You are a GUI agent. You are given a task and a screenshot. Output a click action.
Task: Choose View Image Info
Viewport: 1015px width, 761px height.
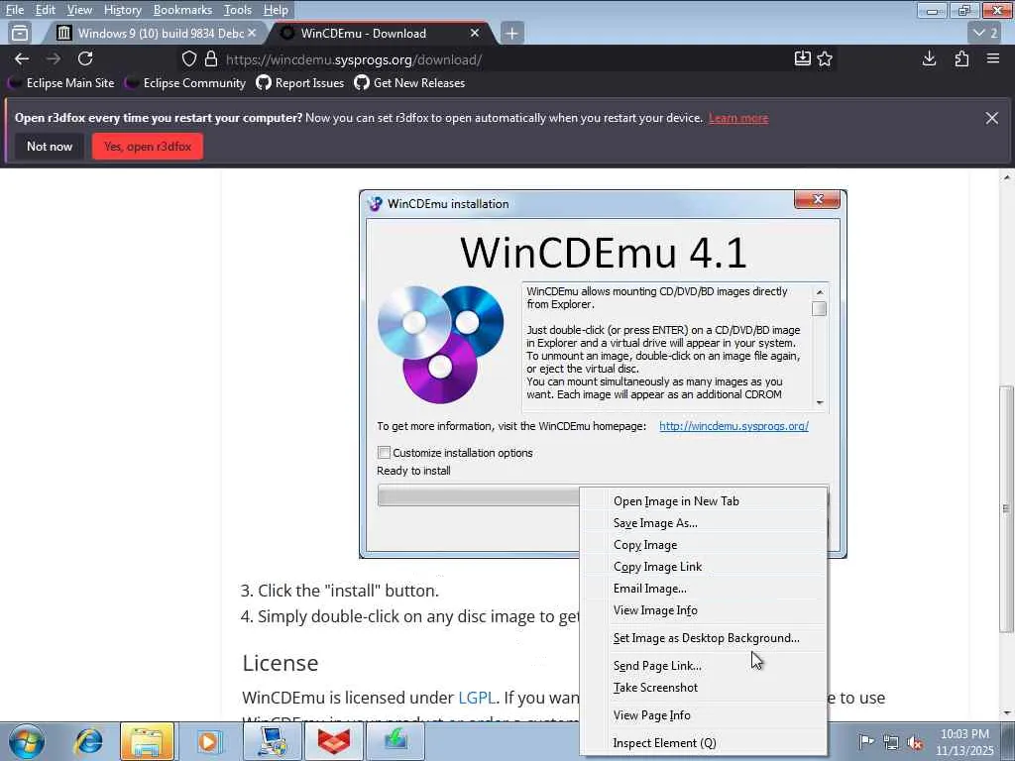click(703, 610)
